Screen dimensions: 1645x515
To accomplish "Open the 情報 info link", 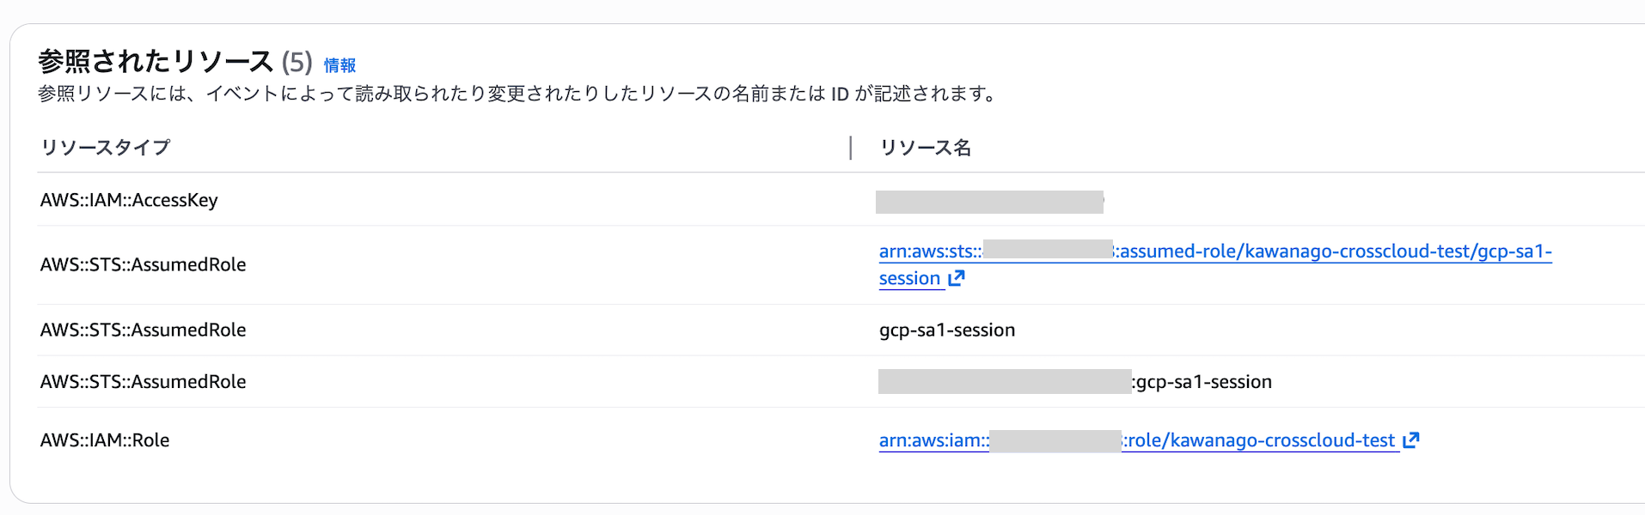I will tap(339, 65).
